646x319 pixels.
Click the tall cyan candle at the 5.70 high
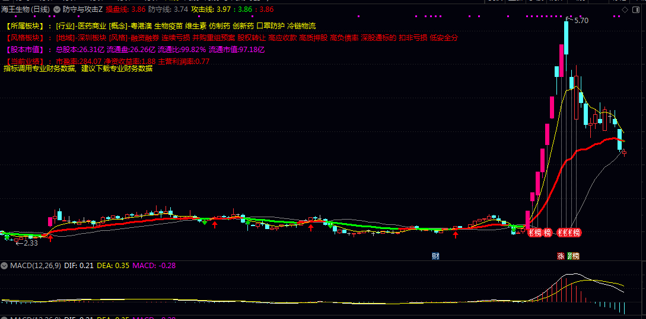click(x=567, y=37)
